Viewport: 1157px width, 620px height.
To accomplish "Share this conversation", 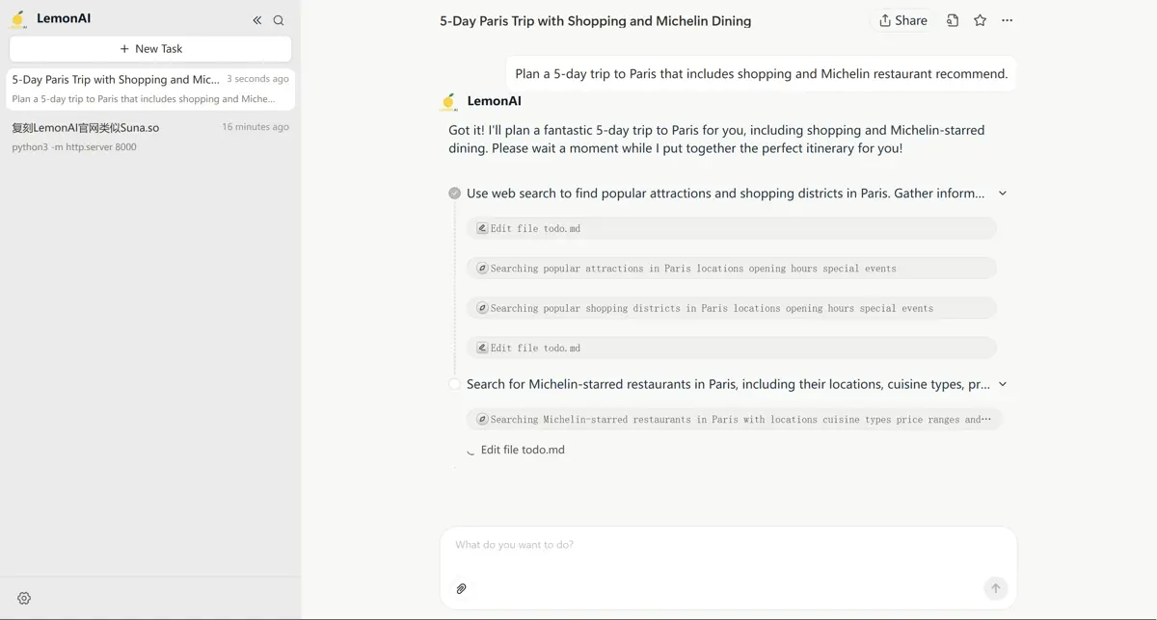I will 902,20.
